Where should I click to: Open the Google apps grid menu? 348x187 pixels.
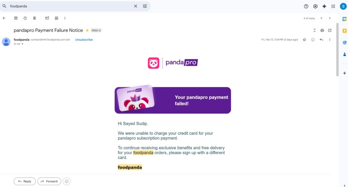tap(333, 6)
